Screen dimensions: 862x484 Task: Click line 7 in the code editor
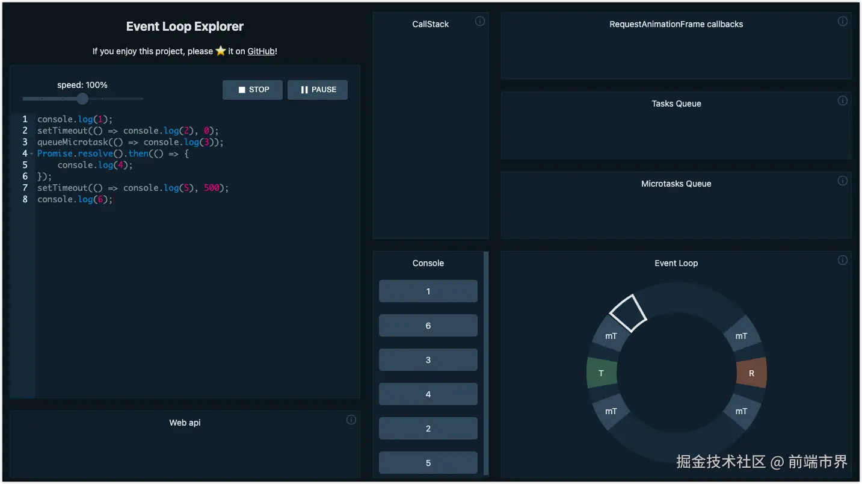133,188
